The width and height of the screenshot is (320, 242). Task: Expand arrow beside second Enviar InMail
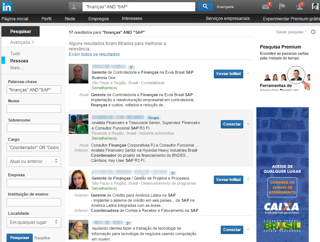pyautogui.click(x=248, y=179)
